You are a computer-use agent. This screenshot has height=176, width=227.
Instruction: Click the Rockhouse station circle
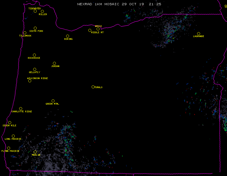click(x=34, y=55)
